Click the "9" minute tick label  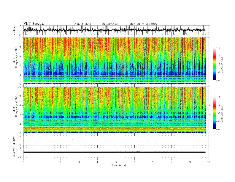tap(190, 162)
